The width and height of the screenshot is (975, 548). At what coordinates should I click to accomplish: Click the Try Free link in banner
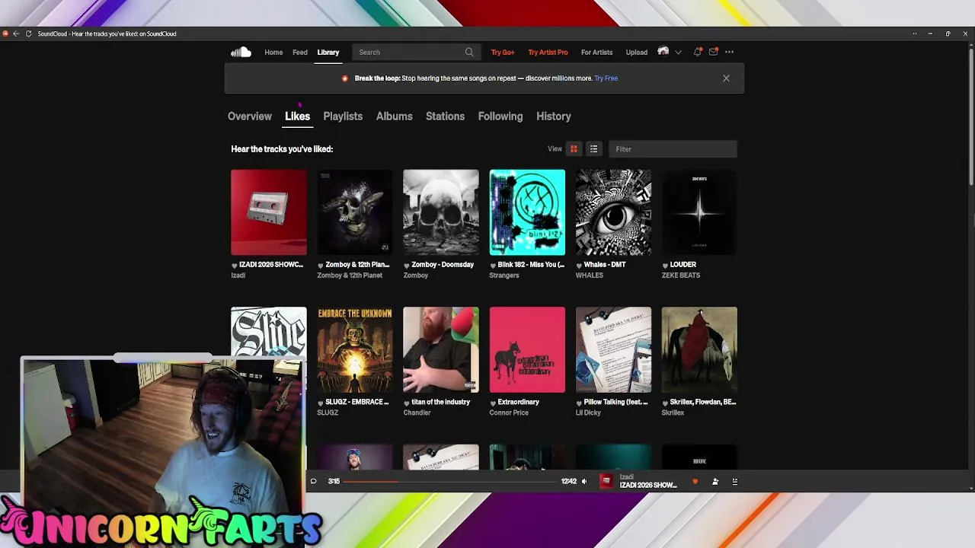606,78
